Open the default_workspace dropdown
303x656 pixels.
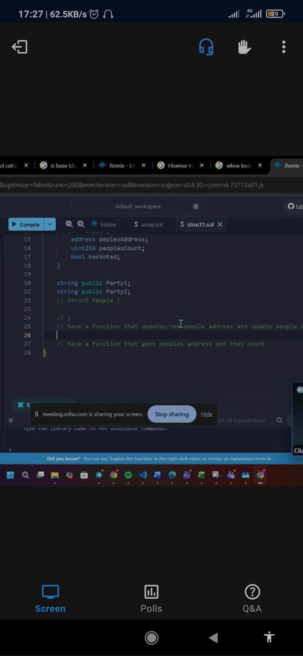[137, 207]
